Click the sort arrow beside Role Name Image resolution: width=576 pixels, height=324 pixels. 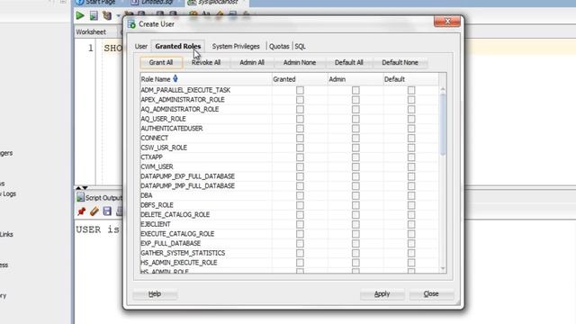click(x=175, y=78)
